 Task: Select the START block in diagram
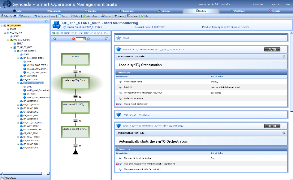pos(75,59)
